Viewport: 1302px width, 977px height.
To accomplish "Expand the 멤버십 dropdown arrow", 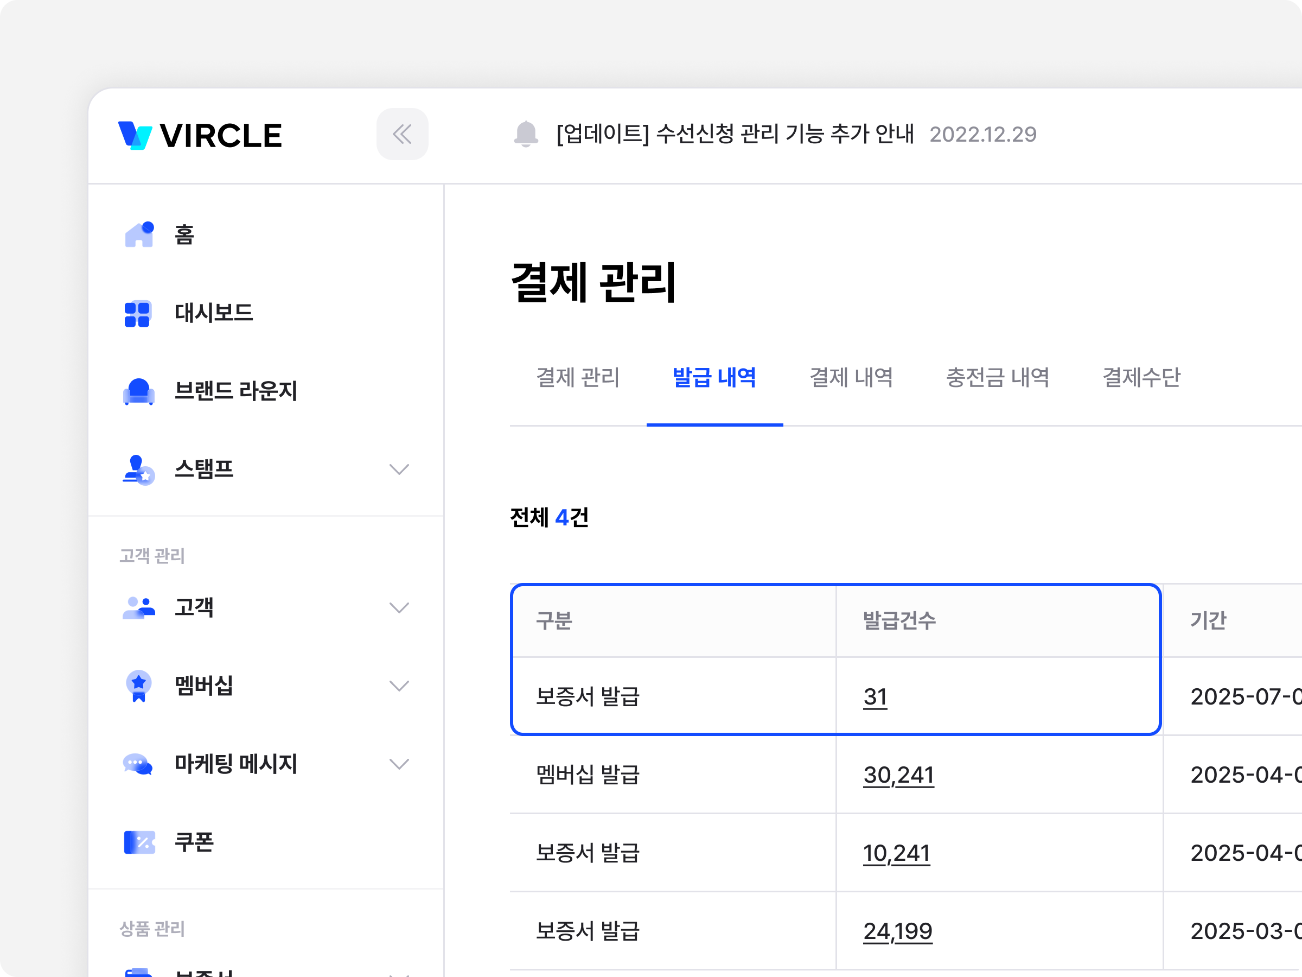I will click(x=399, y=686).
